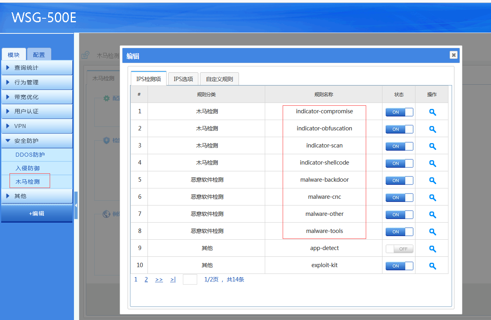The height and width of the screenshot is (320, 491).
Task: Click magnifier icon for exploit-kit rule
Action: click(x=433, y=266)
